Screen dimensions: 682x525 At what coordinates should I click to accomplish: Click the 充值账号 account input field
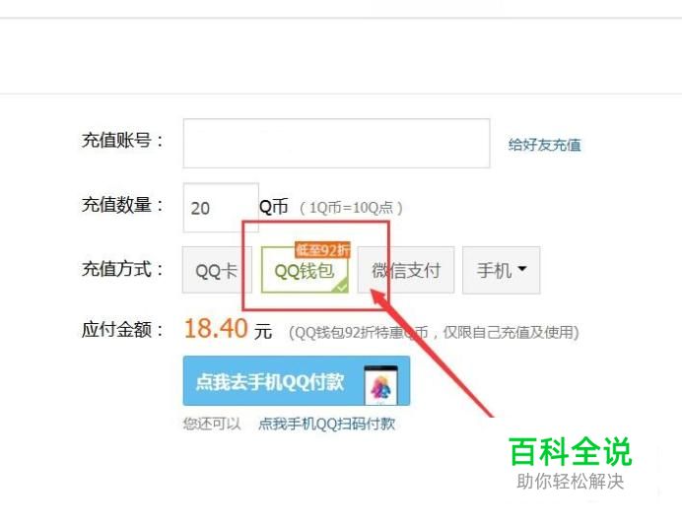(336, 143)
